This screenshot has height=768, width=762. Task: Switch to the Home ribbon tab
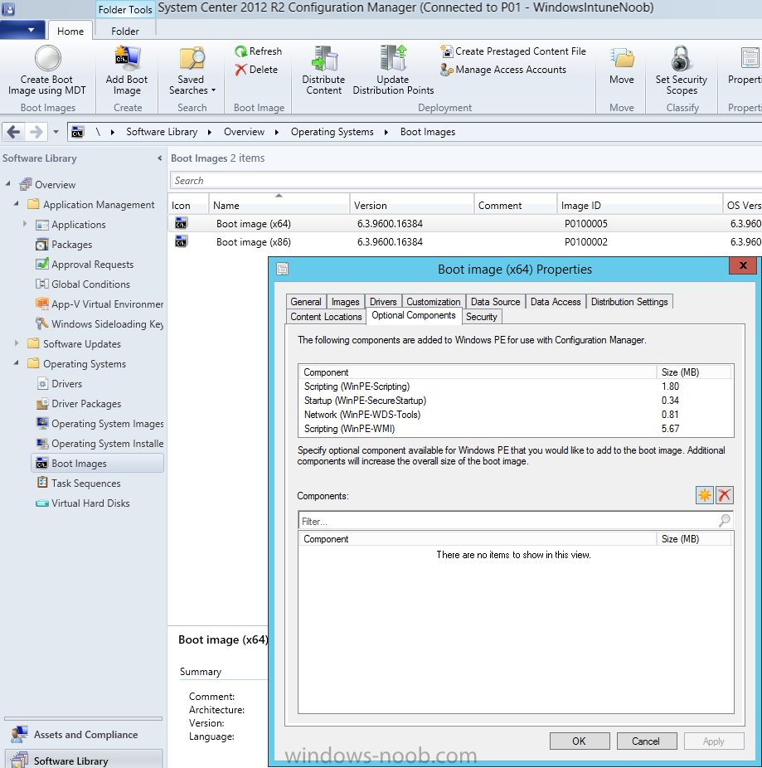pos(70,32)
